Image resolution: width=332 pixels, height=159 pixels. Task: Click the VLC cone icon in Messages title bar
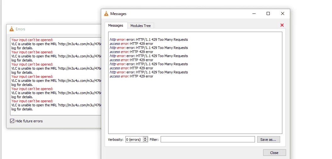coord(106,14)
